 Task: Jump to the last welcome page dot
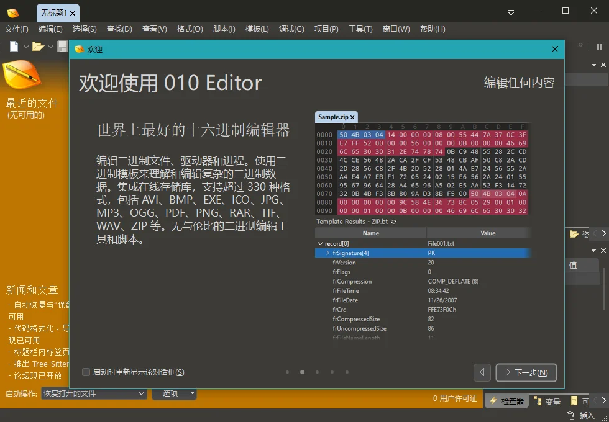tap(347, 372)
